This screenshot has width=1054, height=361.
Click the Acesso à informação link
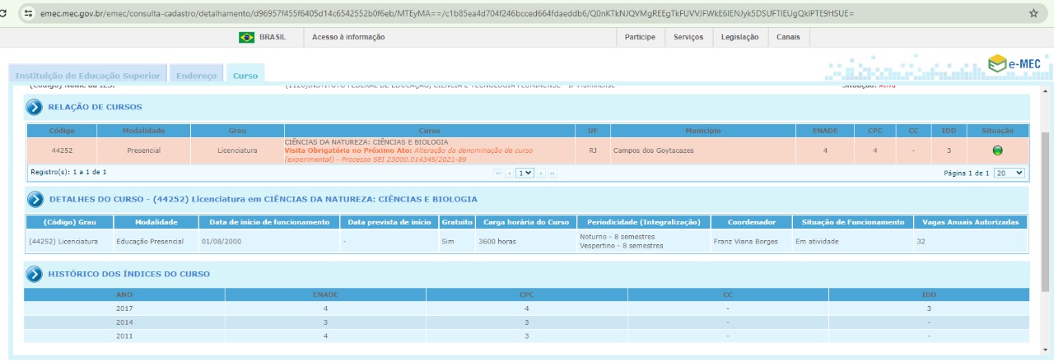348,37
